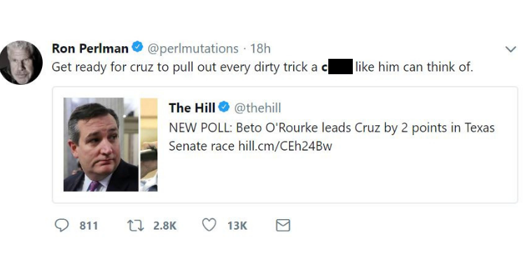Retweet this tweet using the retweet icon
This screenshot has height=280, width=525.
coord(134,225)
